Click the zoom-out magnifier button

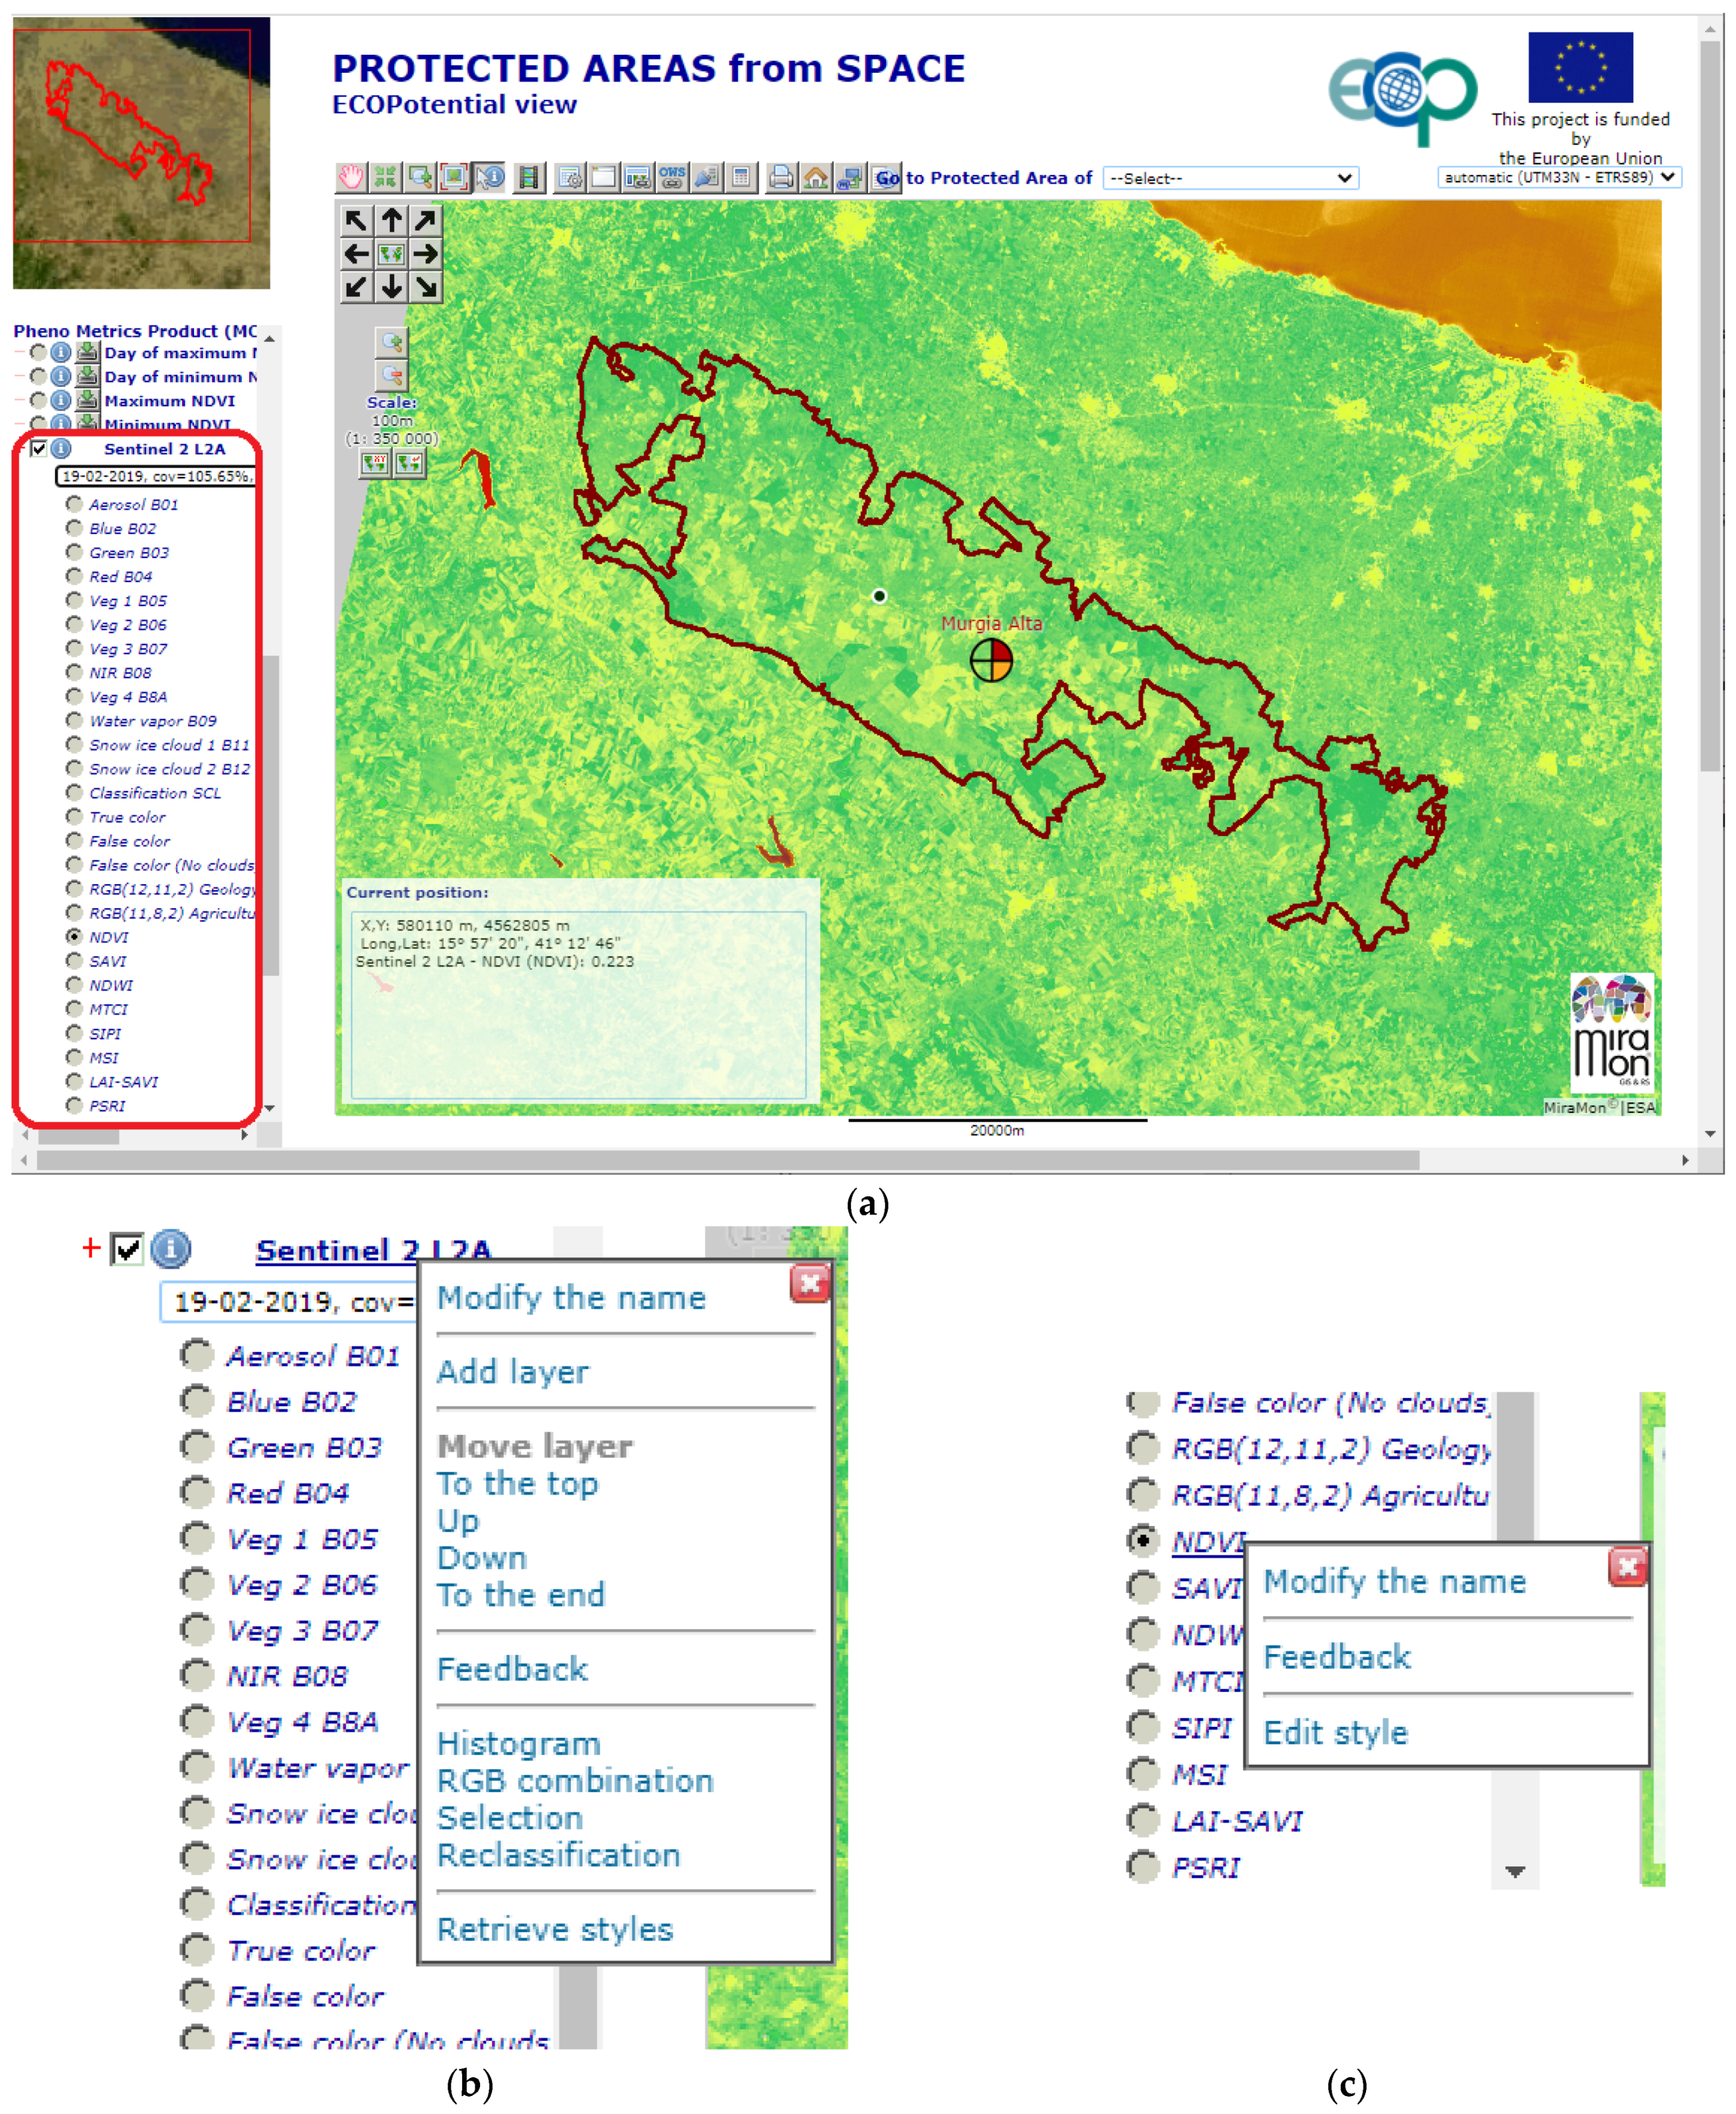point(392,376)
